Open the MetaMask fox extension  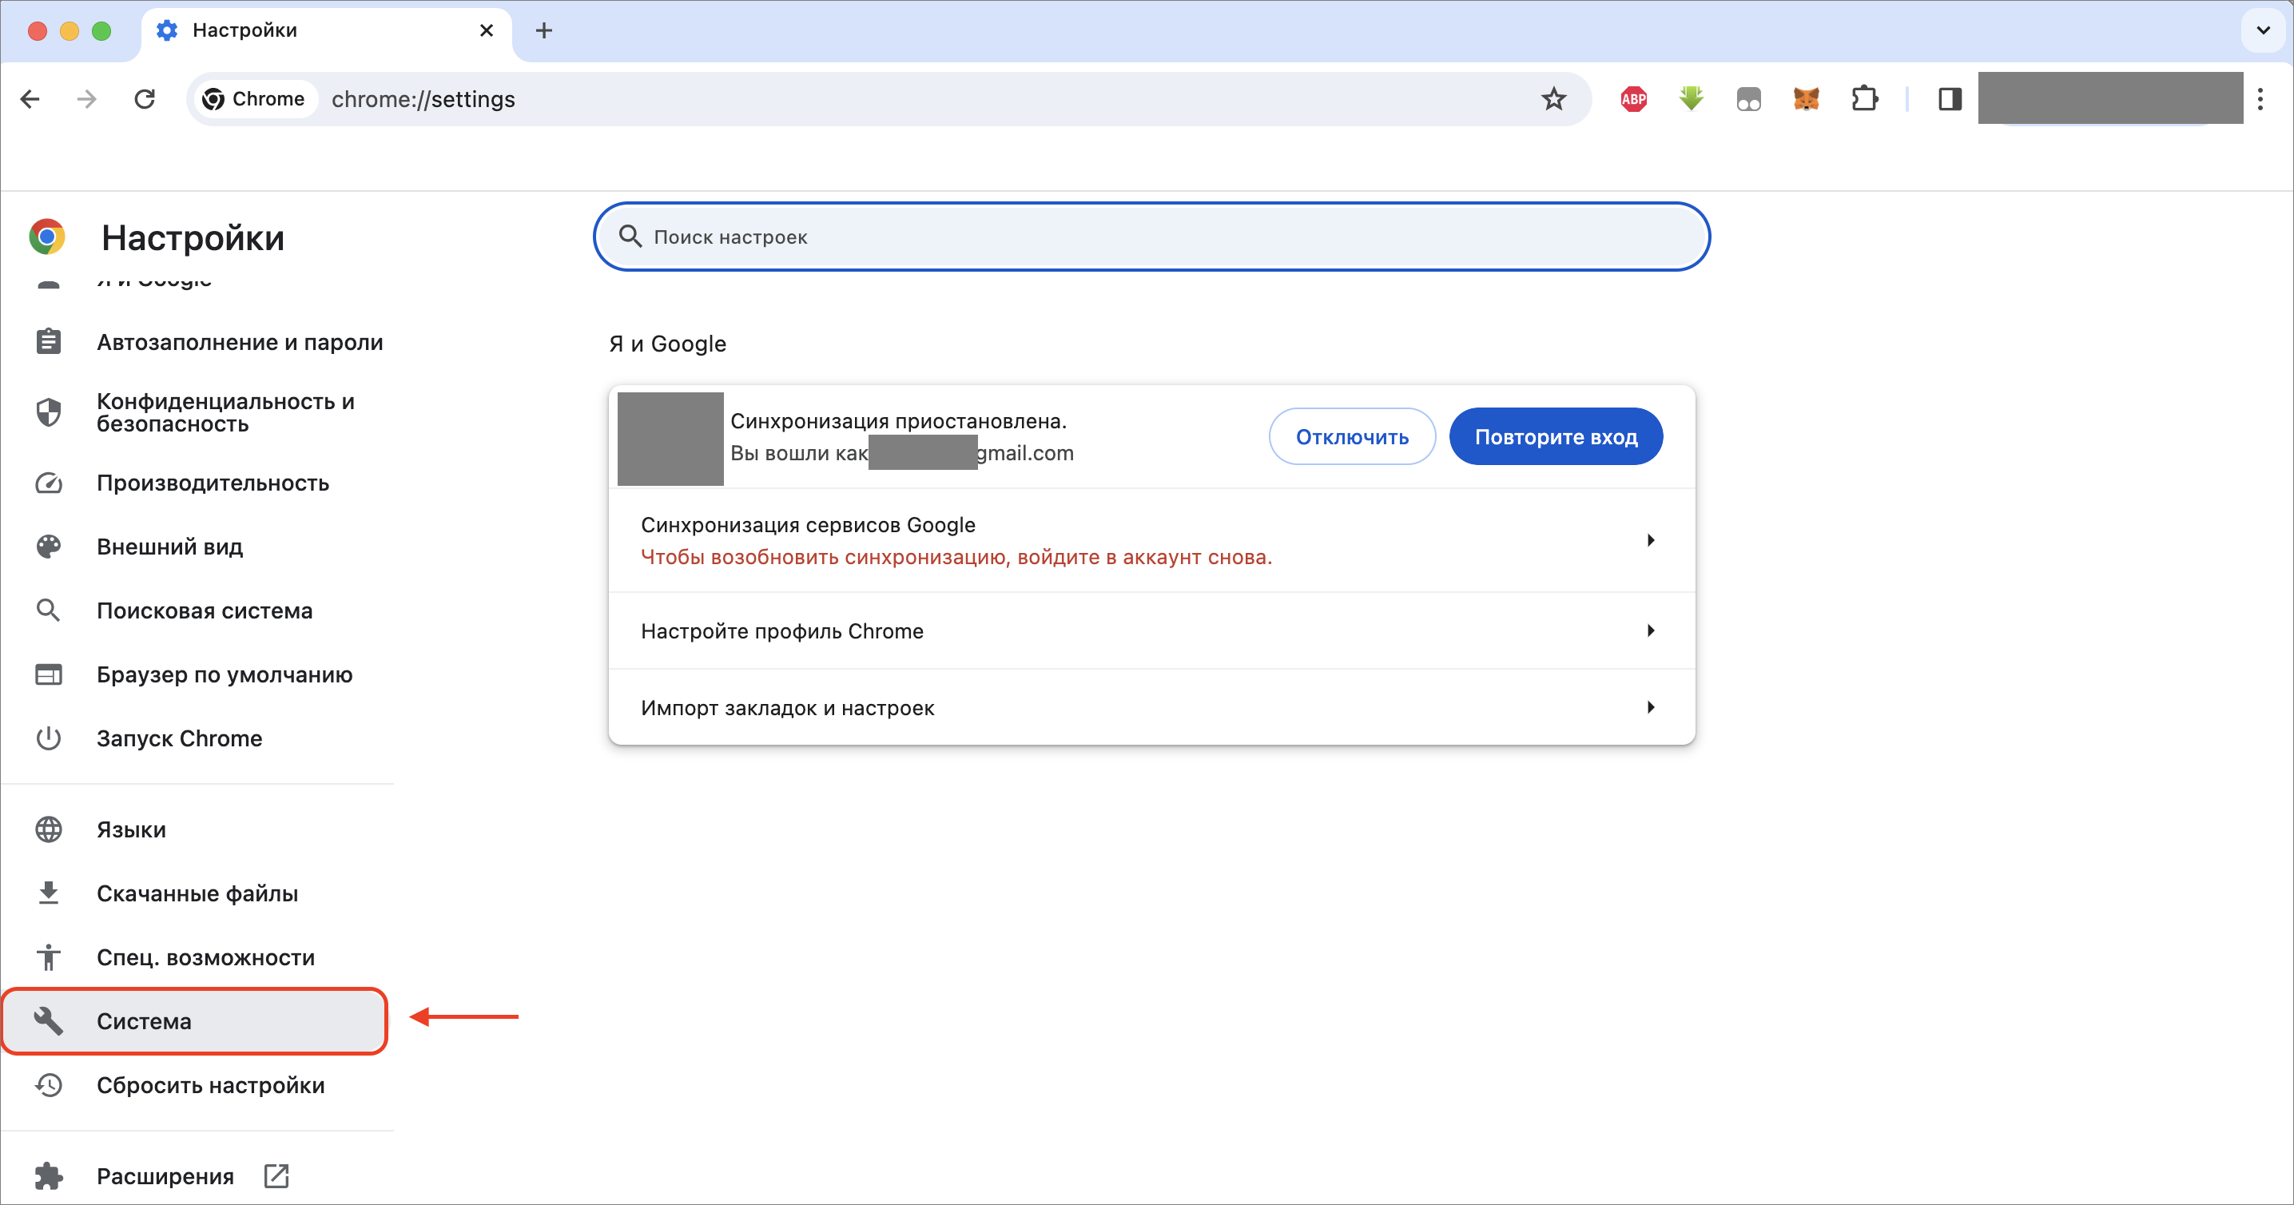(x=1805, y=99)
